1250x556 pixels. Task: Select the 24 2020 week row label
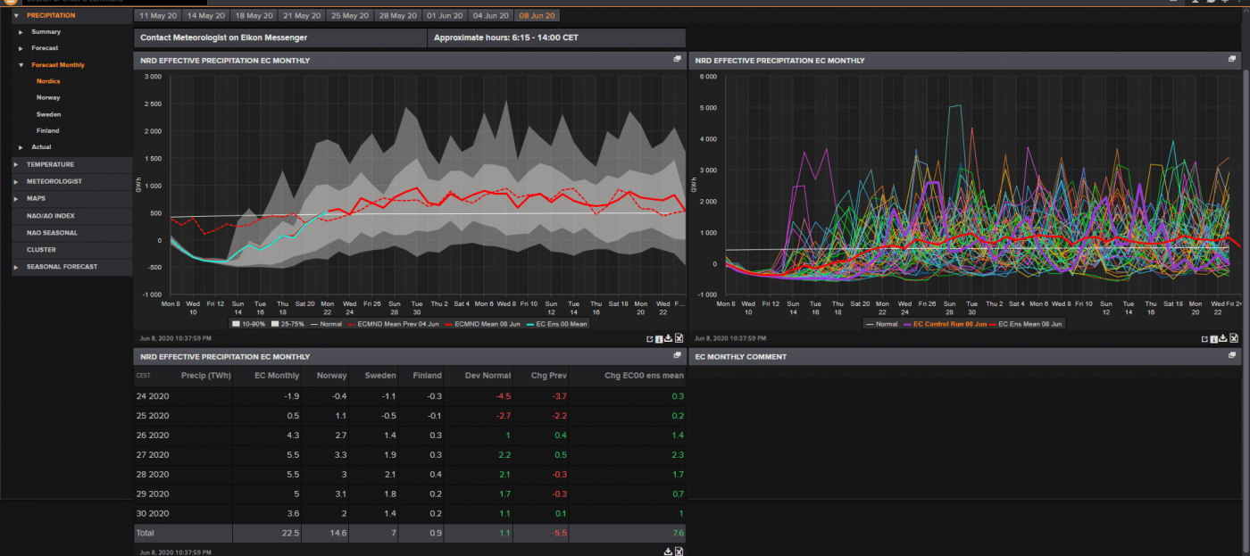click(153, 395)
